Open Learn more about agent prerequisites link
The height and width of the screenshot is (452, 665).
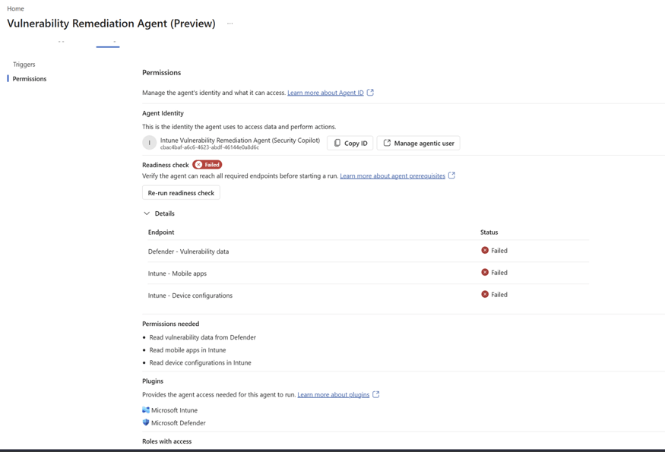pyautogui.click(x=393, y=176)
